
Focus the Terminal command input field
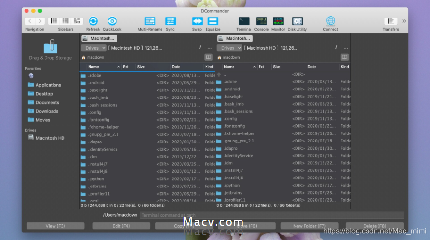click(272, 215)
